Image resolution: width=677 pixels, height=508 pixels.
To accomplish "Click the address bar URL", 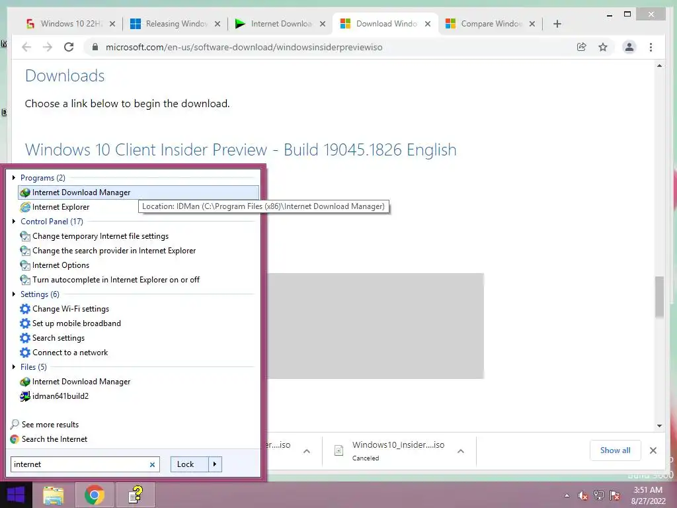I will pos(244,47).
